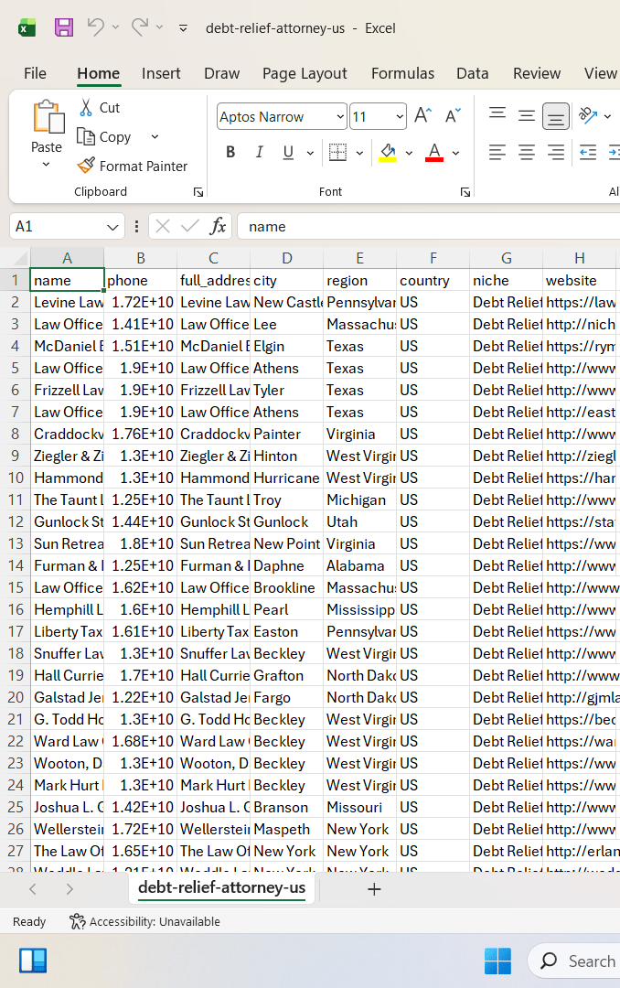Open fill color palette arrow
Screen dimensions: 620x988
tap(409, 153)
